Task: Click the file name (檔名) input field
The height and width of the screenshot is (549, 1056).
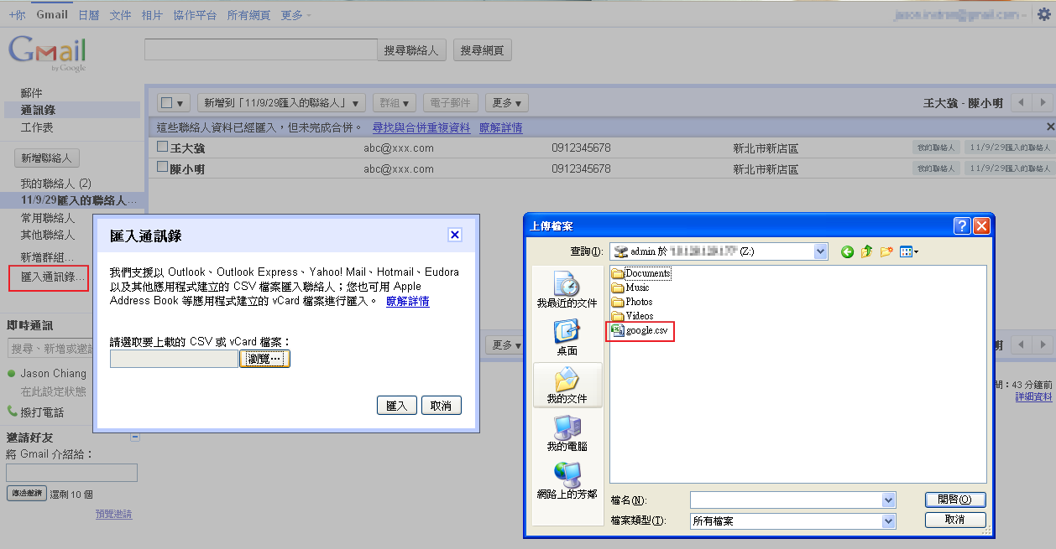Action: click(x=786, y=500)
